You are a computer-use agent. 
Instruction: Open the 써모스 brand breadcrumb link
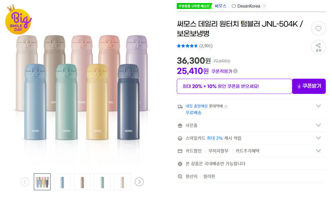click(220, 6)
